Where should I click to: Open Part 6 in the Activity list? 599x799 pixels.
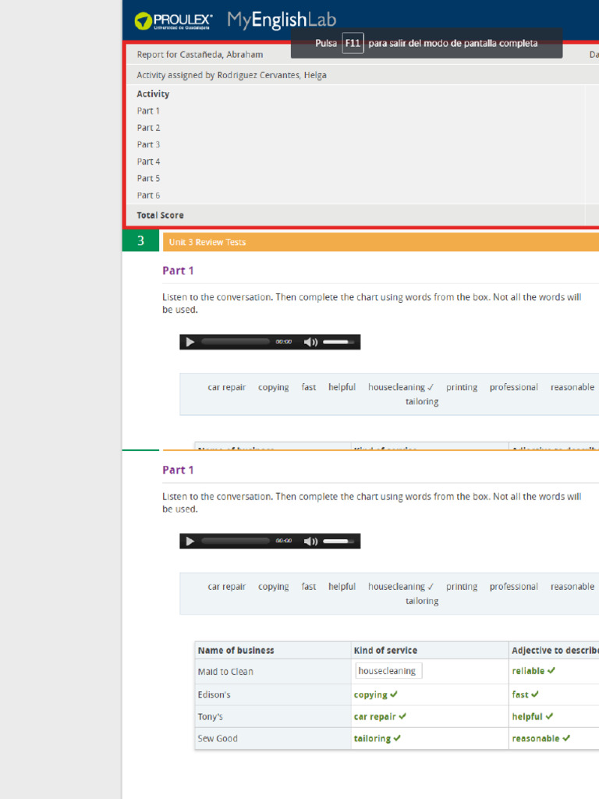pos(148,195)
